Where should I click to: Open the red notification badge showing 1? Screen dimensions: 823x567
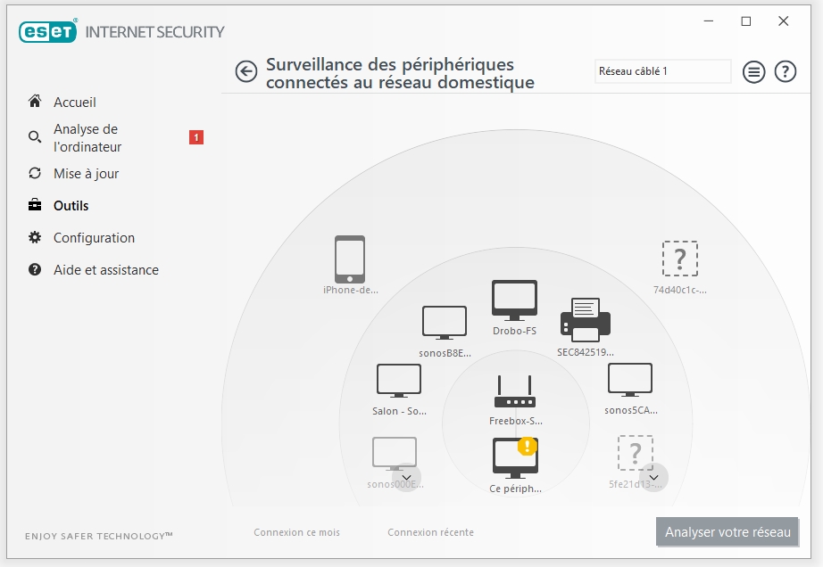click(x=196, y=137)
